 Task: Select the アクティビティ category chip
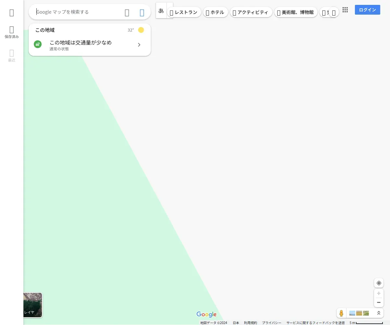click(251, 12)
